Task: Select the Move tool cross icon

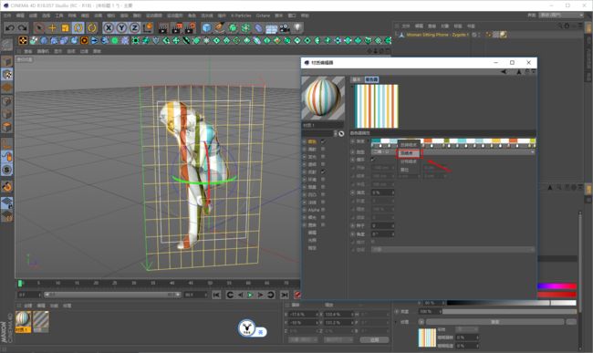Action: pyautogui.click(x=52, y=28)
